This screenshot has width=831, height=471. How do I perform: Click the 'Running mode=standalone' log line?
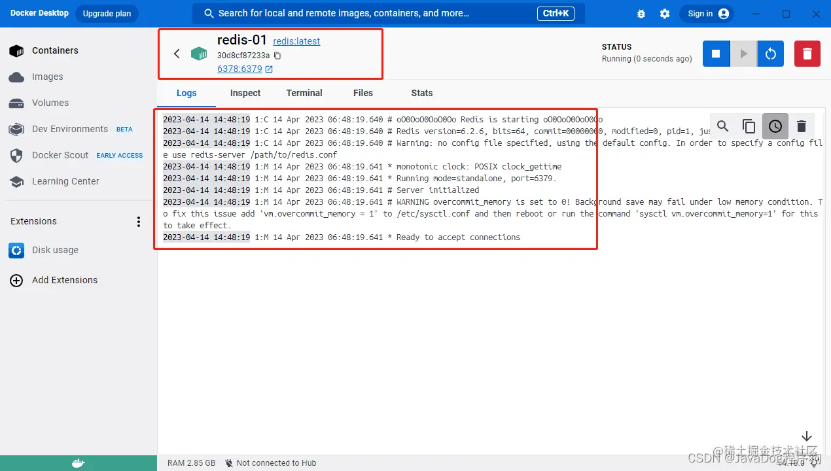[360, 179]
